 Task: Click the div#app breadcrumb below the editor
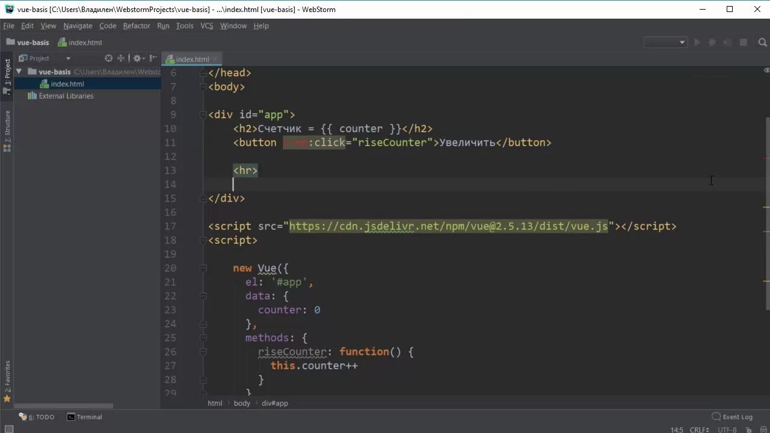coord(275,403)
